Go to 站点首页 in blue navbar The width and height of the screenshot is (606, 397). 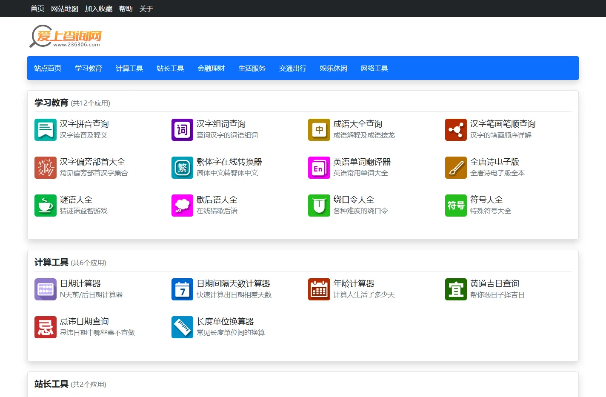pyautogui.click(x=48, y=68)
